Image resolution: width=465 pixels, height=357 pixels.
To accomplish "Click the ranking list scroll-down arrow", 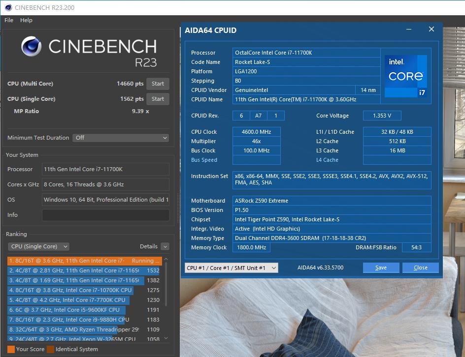I will (166, 338).
